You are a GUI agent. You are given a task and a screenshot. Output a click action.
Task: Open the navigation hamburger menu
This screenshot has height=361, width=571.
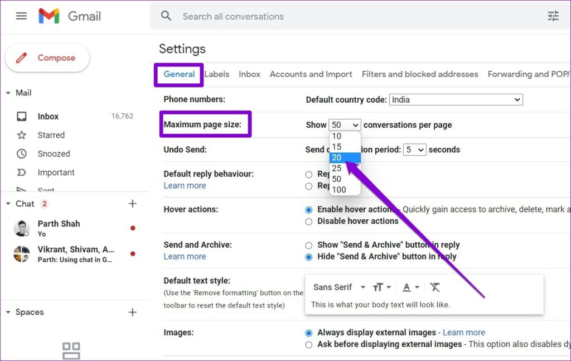[21, 16]
